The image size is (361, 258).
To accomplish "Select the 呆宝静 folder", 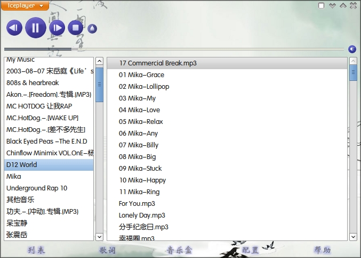I will (x=49, y=223).
